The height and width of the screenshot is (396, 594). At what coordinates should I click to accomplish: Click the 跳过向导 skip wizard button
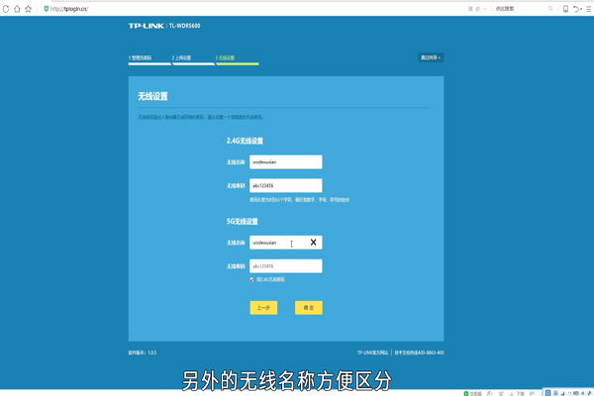[431, 57]
